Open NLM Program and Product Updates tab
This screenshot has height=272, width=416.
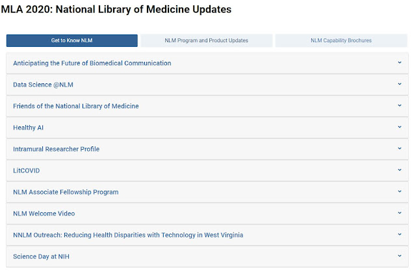pyautogui.click(x=206, y=40)
